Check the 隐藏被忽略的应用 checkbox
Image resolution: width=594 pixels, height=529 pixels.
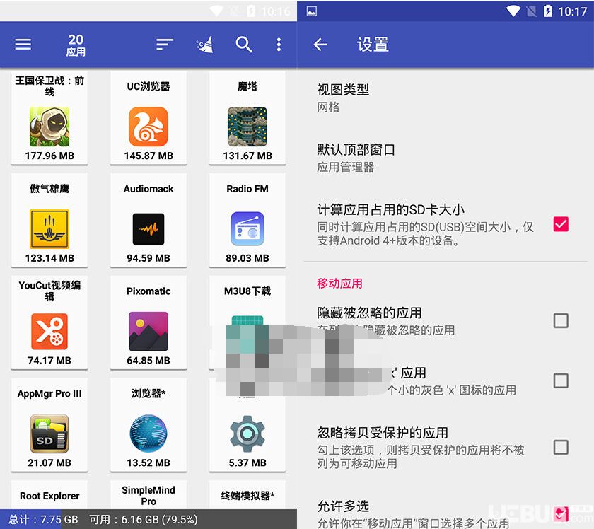(561, 320)
